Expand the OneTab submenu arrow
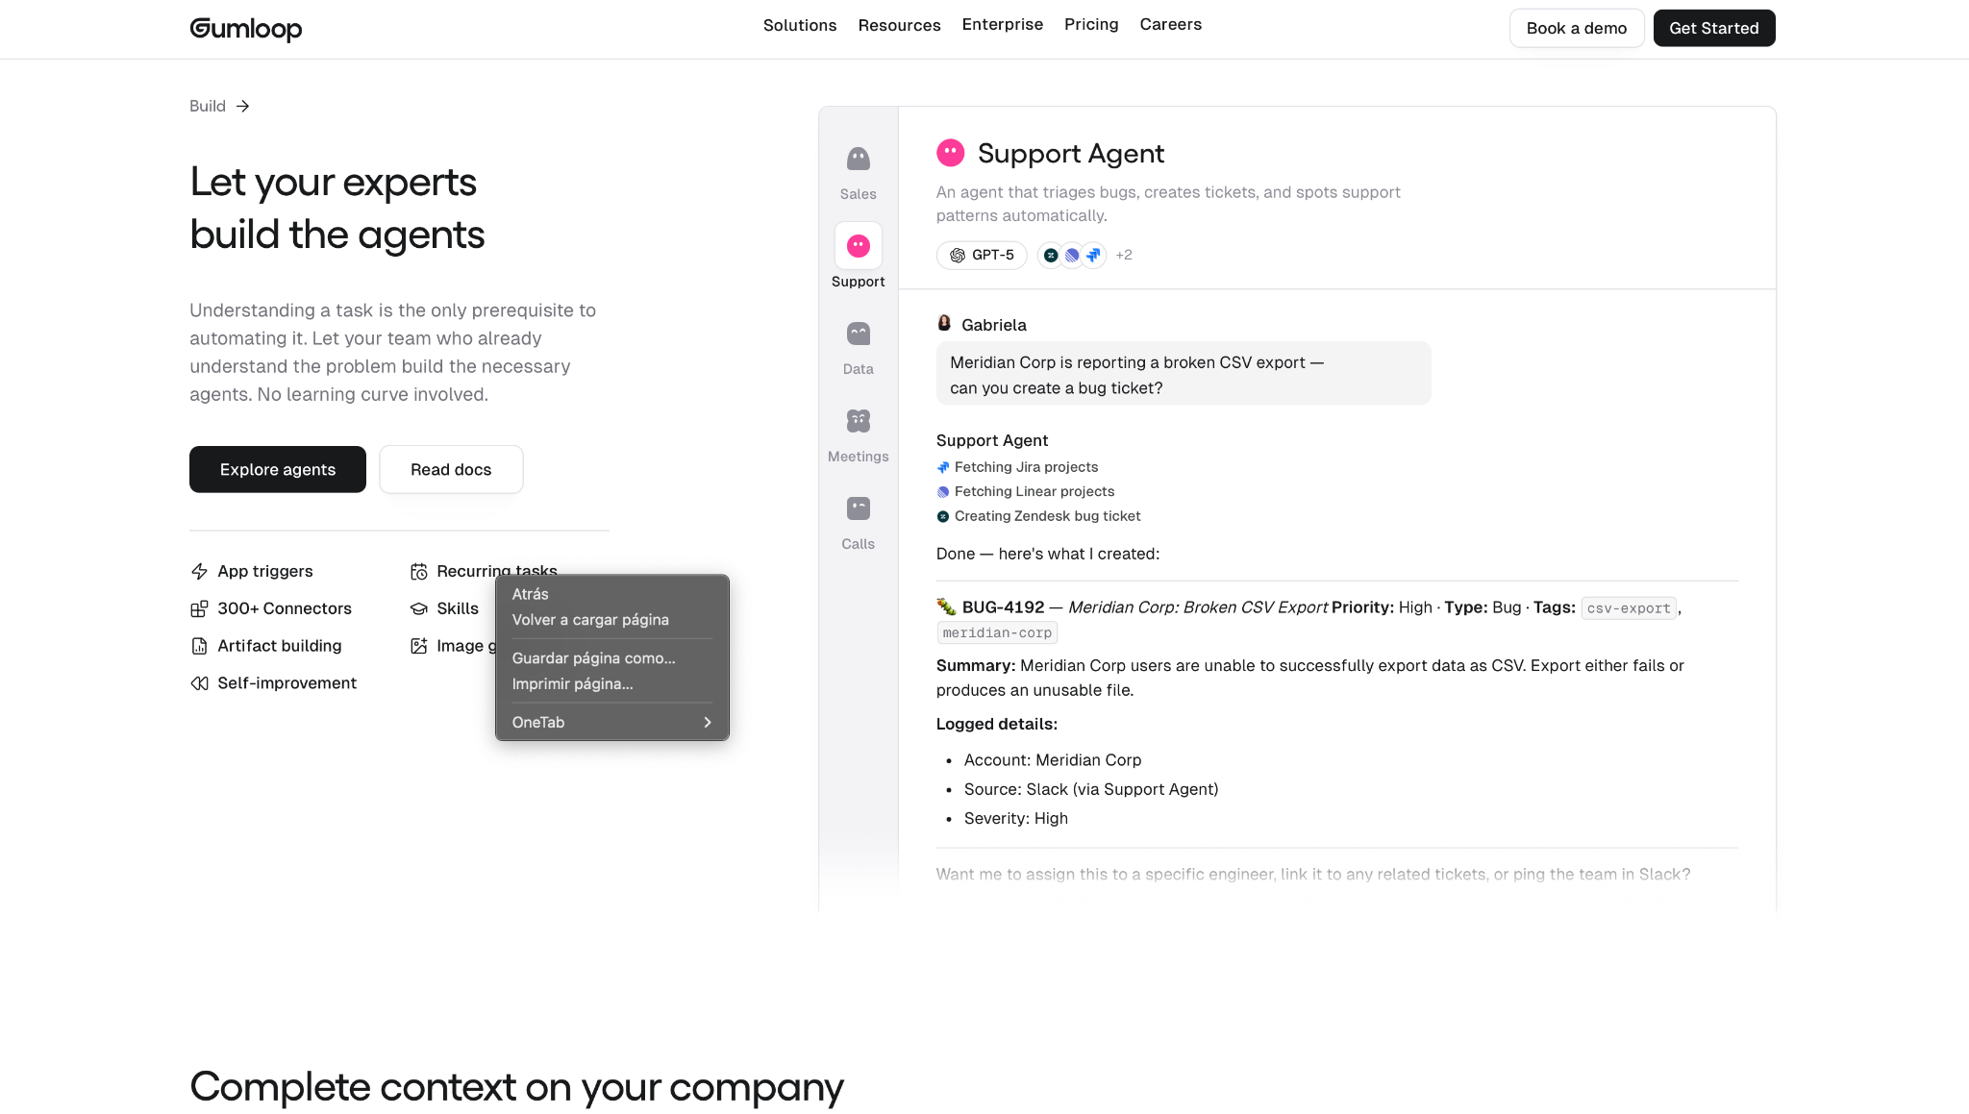Viewport: 1969px width, 1114px height. pos(708,723)
